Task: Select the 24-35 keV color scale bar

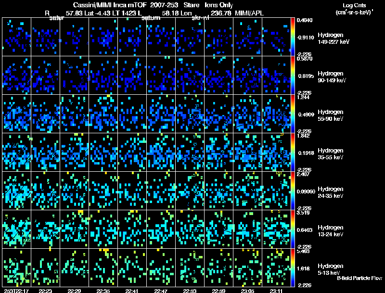Action: click(x=293, y=191)
